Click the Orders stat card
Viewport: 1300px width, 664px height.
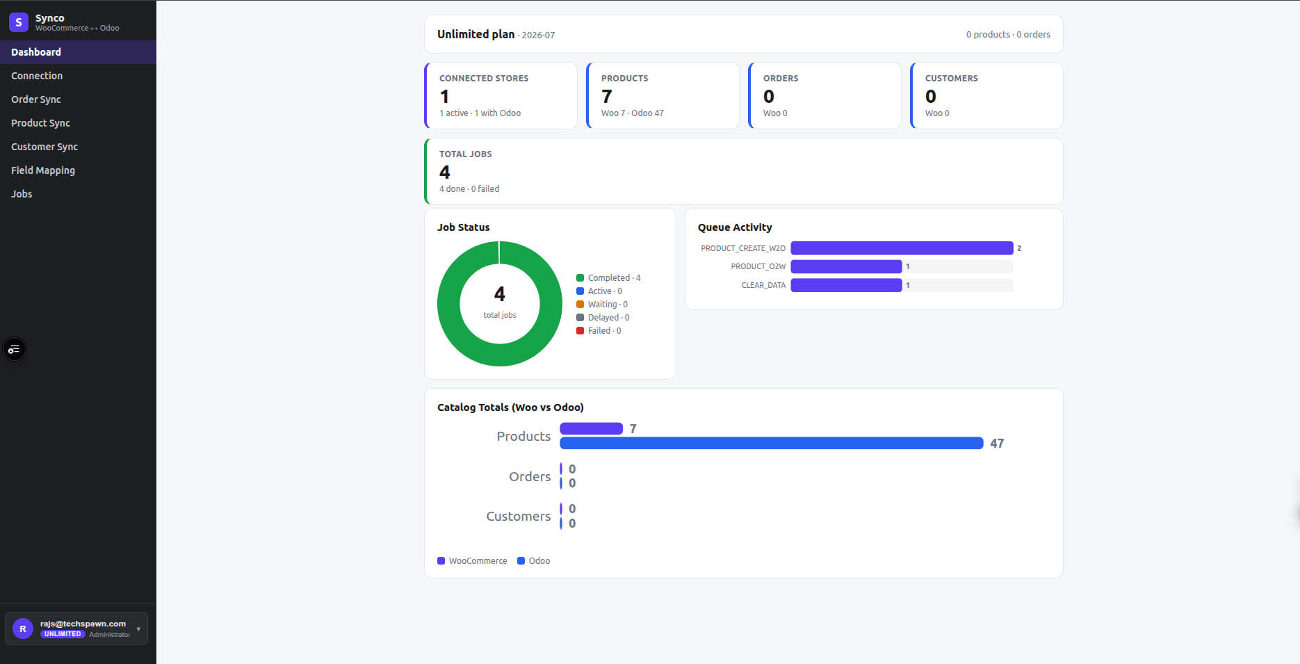click(824, 96)
